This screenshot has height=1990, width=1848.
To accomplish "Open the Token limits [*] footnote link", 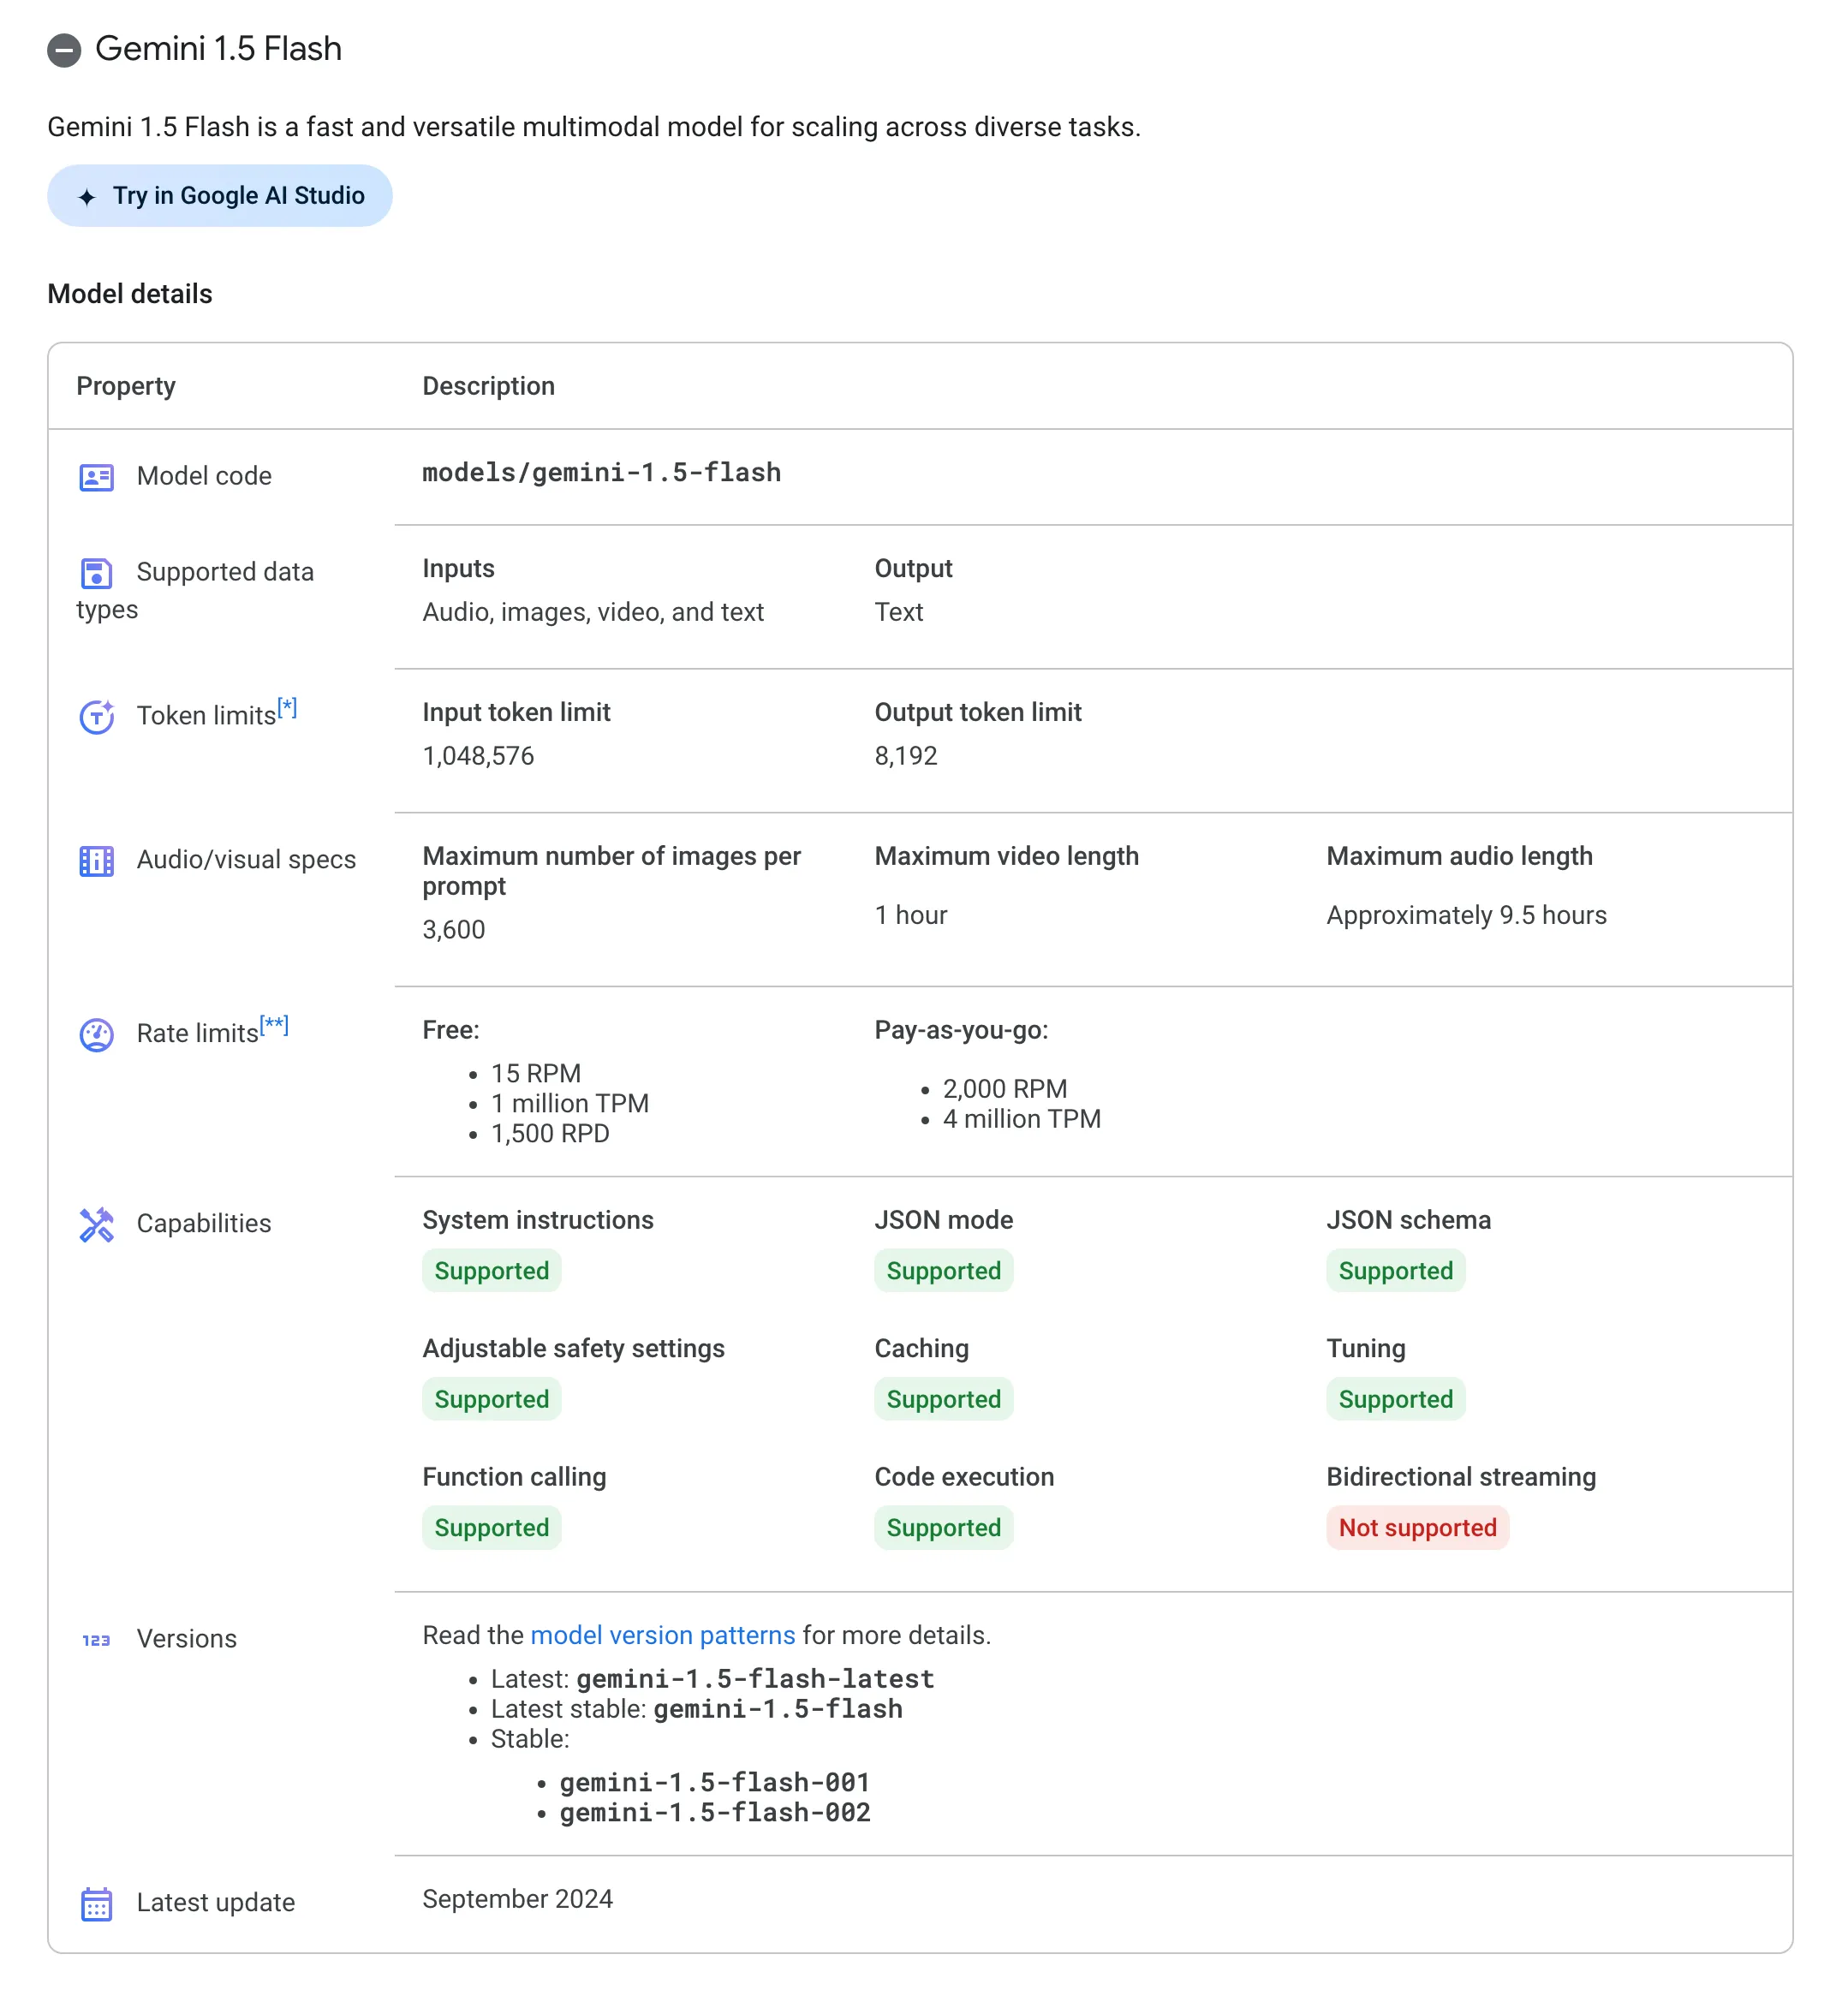I will tap(287, 708).
